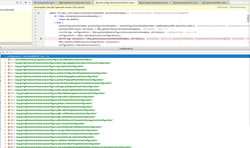
Task: Expand element 5 MessageSourceAutoConfiguration
Action: click(x=5, y=76)
